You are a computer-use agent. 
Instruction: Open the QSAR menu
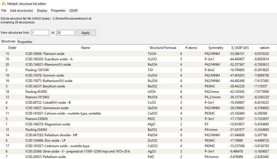[73, 11]
